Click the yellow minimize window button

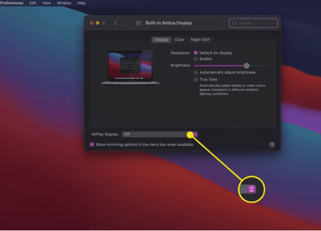tap(98, 23)
